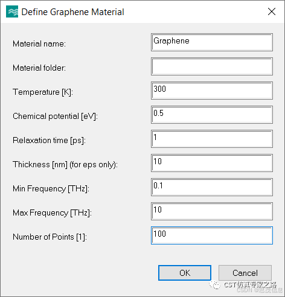285x297 pixels.
Task: Click the 'Chemical potential [eV]:' label
Action: (55, 117)
